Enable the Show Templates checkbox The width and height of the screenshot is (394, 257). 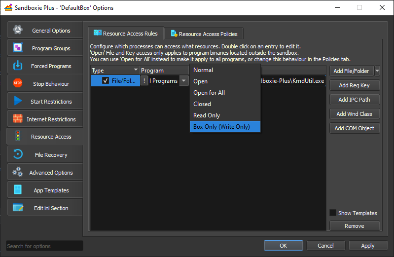pyautogui.click(x=333, y=213)
